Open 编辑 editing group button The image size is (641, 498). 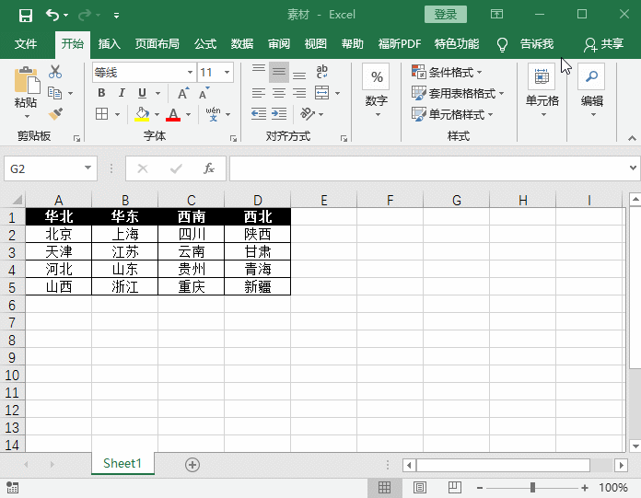[x=591, y=91]
